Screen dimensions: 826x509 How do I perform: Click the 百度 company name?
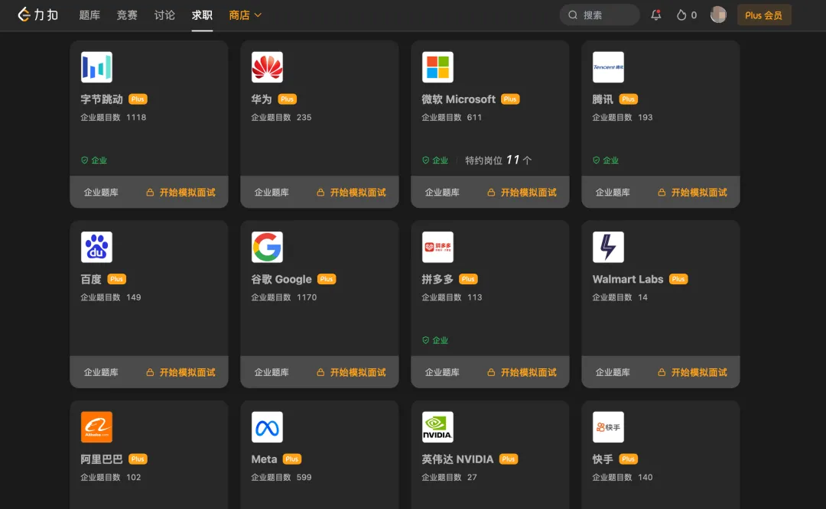(x=90, y=279)
